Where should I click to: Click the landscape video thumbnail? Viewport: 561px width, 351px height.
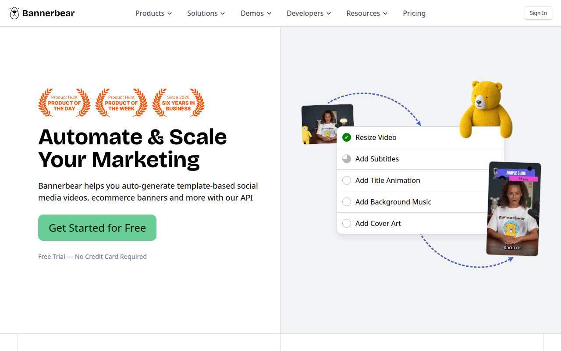[x=327, y=124]
